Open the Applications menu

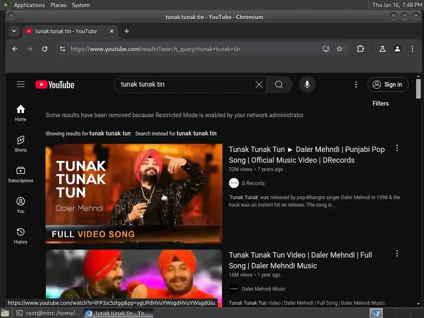(x=29, y=5)
